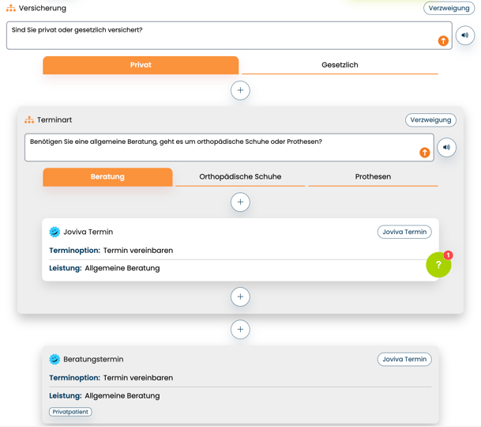Add step below the Privat tab
Screen dimensions: 481x427
click(x=240, y=90)
